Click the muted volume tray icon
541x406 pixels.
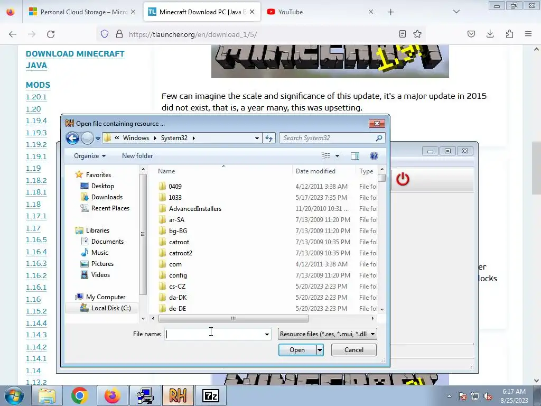pyautogui.click(x=488, y=396)
